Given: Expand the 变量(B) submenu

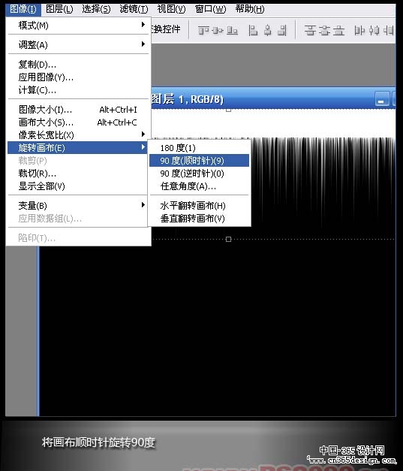Looking at the screenshot, I should tap(78, 206).
